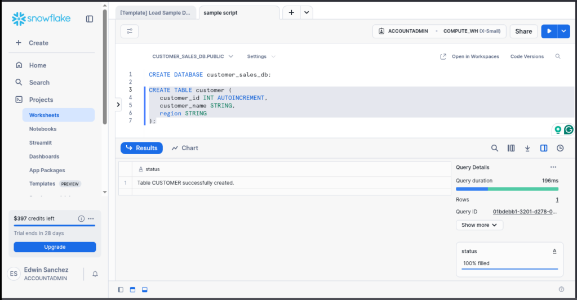Open the Query Details ellipsis menu
Image resolution: width=577 pixels, height=300 pixels.
click(x=553, y=167)
